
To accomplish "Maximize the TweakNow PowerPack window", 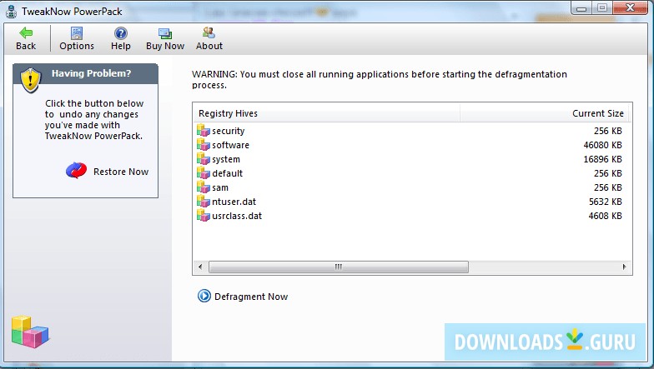I will (x=602, y=8).
